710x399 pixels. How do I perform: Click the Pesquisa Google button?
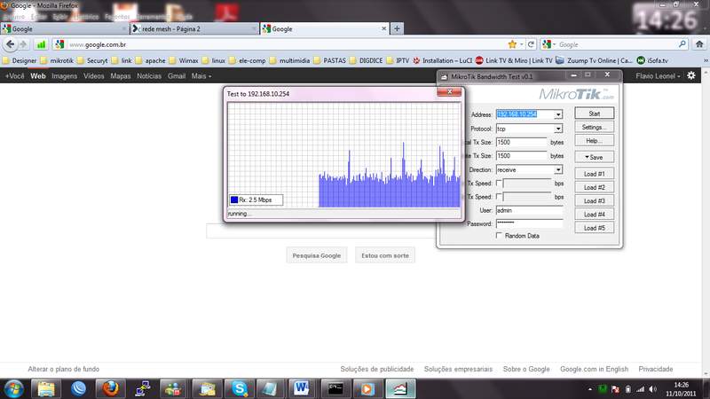coord(317,255)
